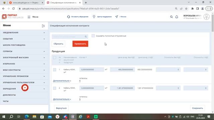Click the quantity field in row 2

tap(92, 88)
